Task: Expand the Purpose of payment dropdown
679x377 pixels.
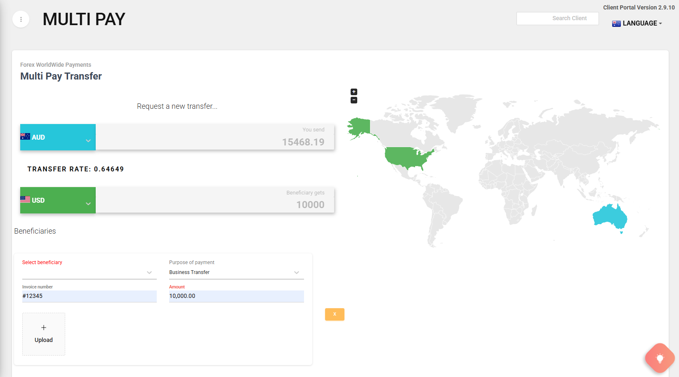Action: (x=236, y=272)
